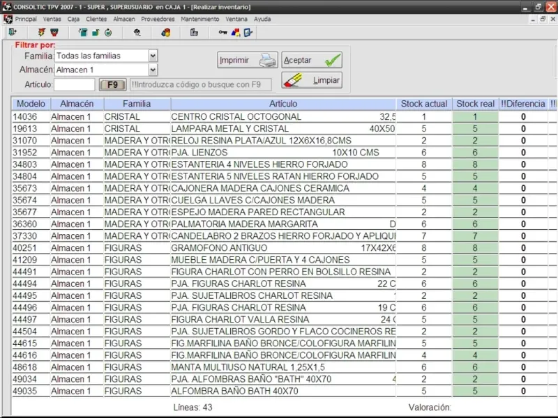
Task: Sort by the Artículo column header
Action: click(283, 104)
